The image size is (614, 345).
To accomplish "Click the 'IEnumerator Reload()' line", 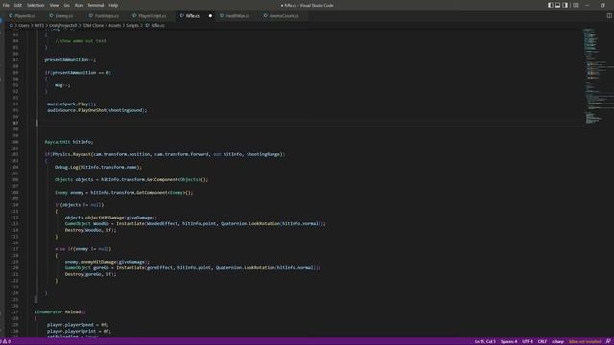I will coord(59,312).
